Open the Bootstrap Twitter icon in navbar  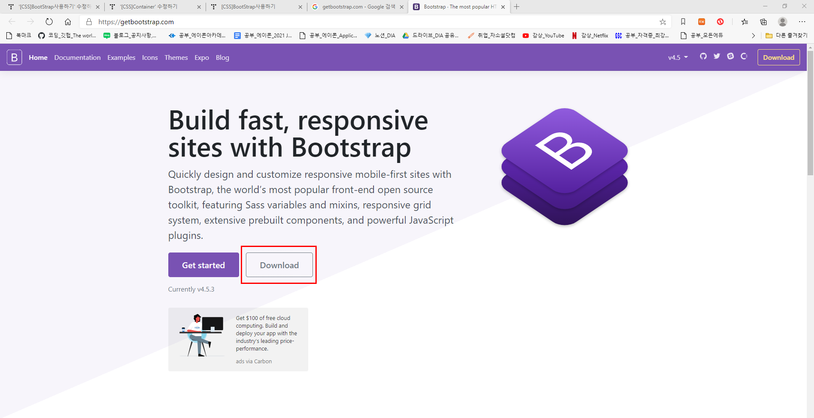(x=717, y=56)
